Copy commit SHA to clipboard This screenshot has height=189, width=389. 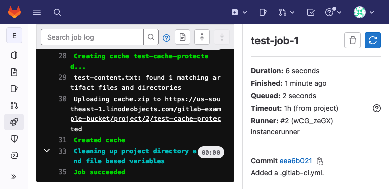(320, 161)
